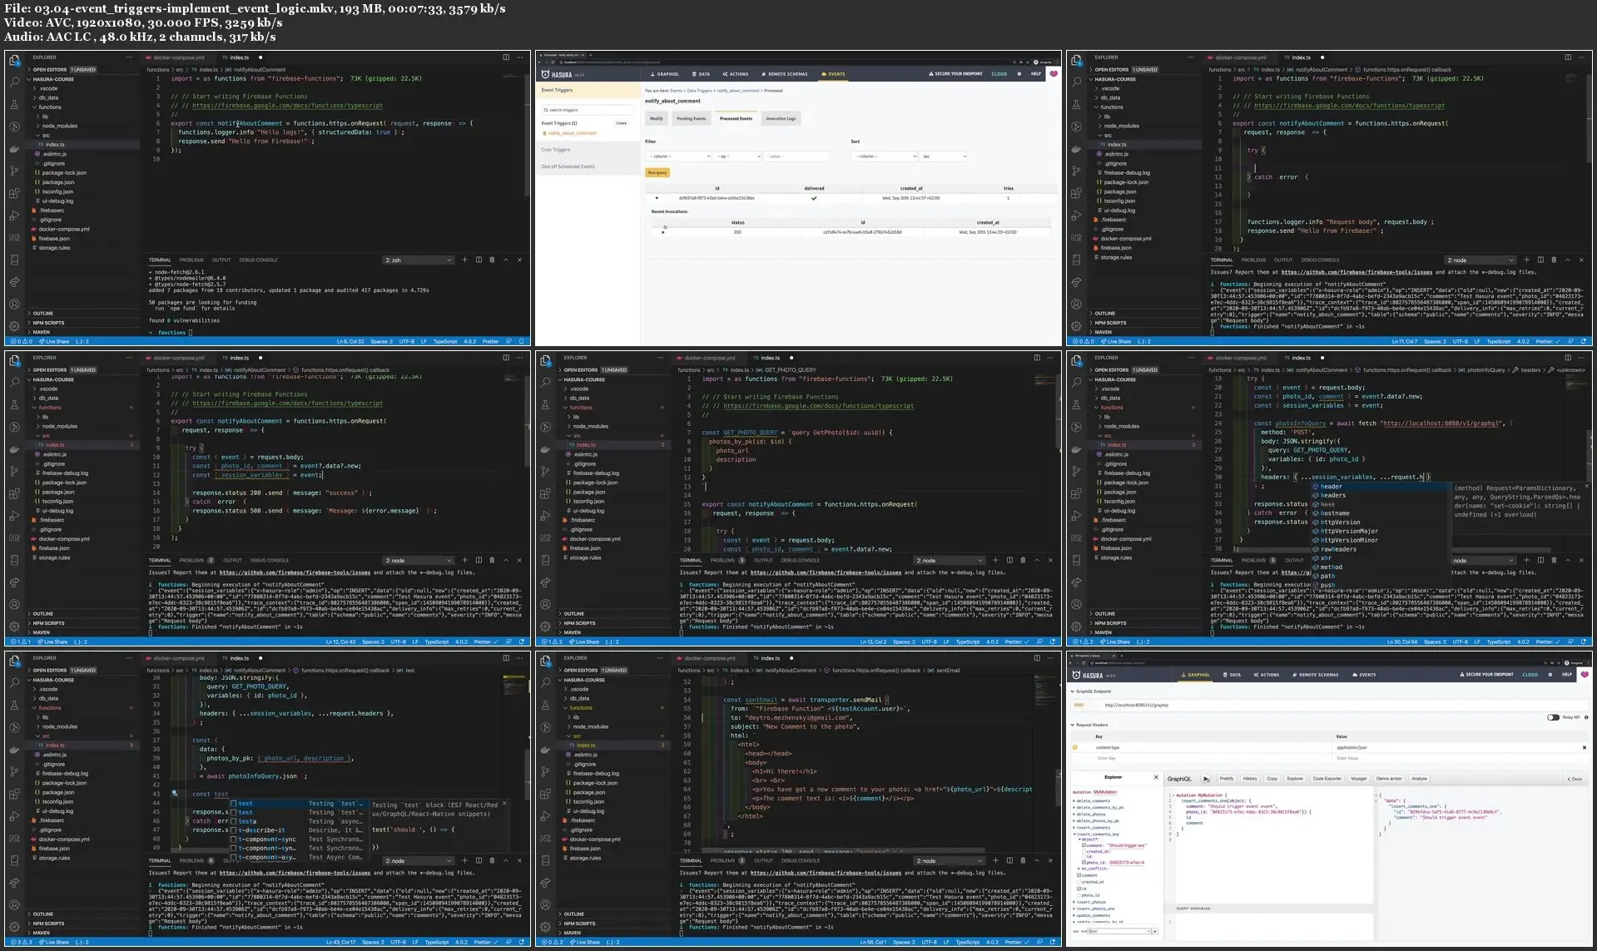Expand the status 200 invocation row
The image size is (1597, 951).
tap(663, 232)
